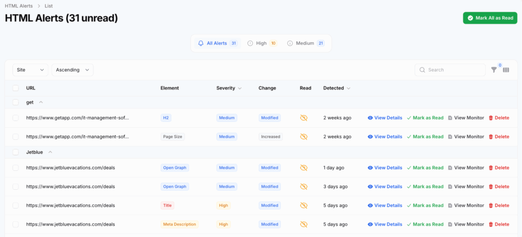Collapse the Jetblue group chevron

point(50,152)
